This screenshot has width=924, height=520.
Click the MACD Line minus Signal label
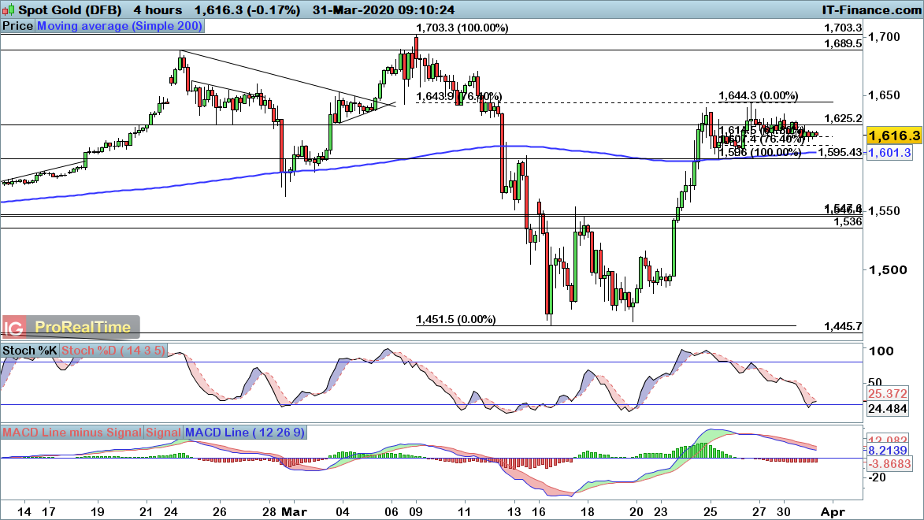pos(72,433)
